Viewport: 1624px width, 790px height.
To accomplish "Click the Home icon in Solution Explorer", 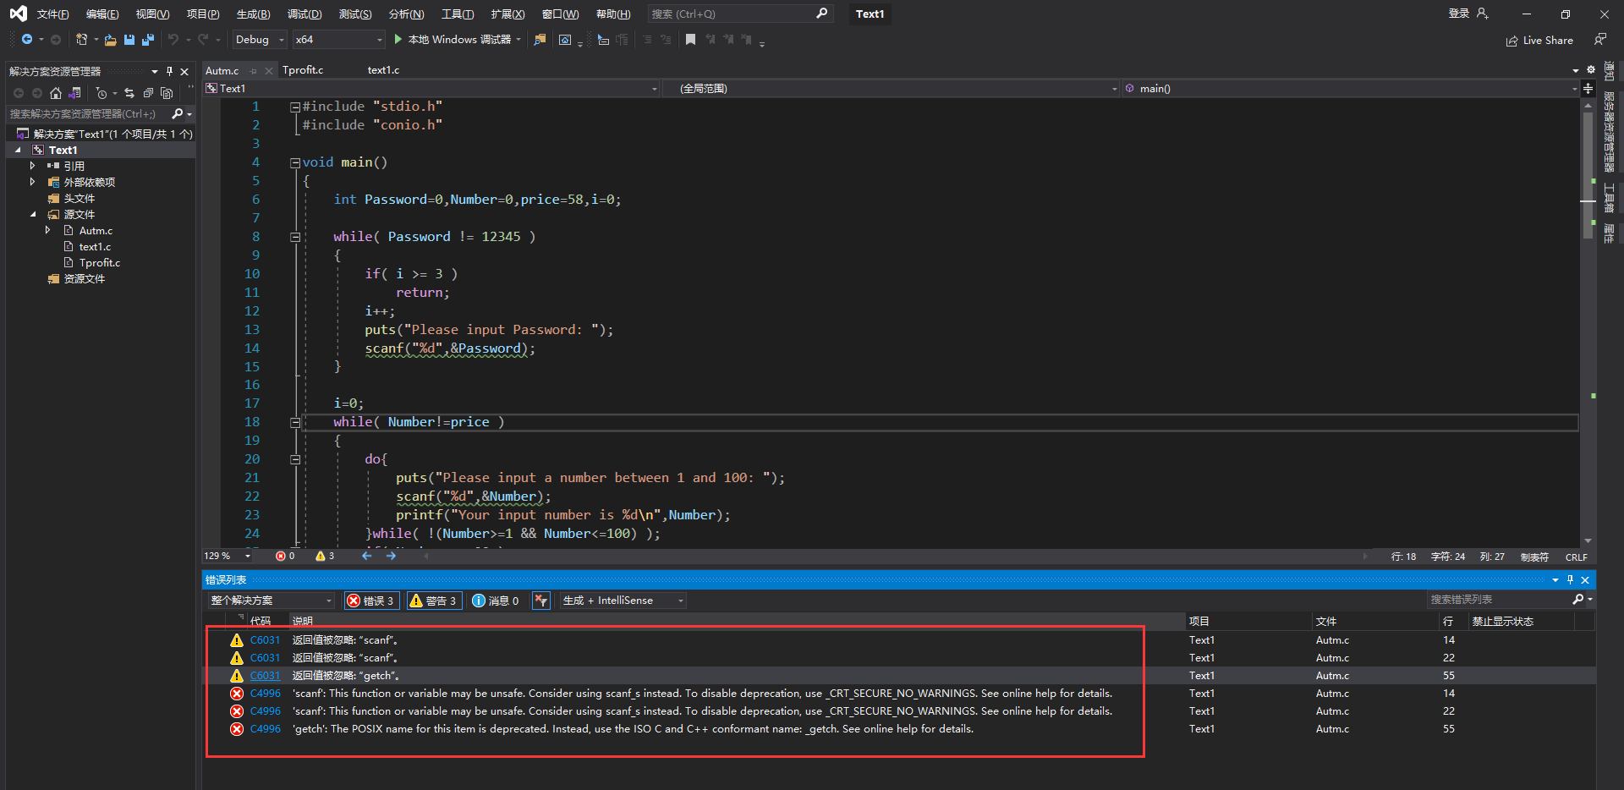I will click(56, 93).
